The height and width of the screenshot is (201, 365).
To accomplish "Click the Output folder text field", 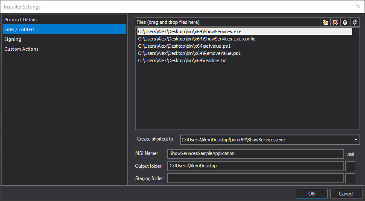I will tap(255, 166).
